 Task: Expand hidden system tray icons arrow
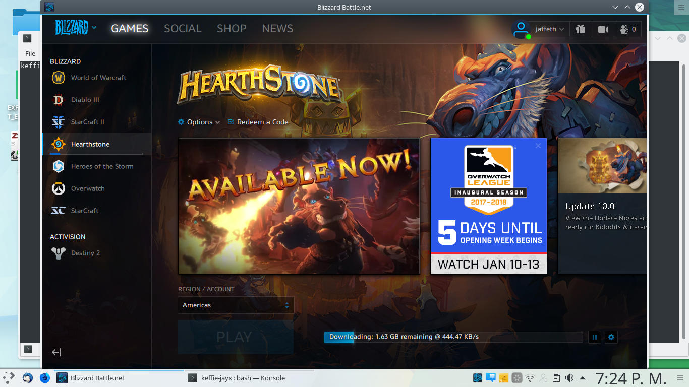583,378
